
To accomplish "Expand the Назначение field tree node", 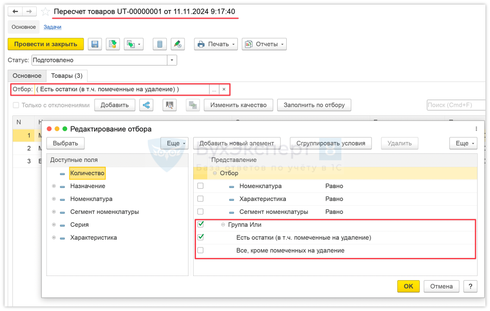I will pyautogui.click(x=54, y=186).
